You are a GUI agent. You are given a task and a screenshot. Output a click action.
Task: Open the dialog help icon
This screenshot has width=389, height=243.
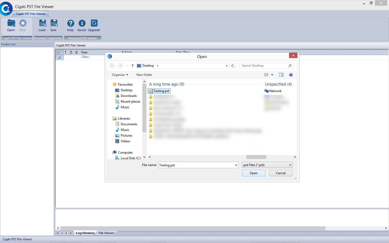pyautogui.click(x=291, y=75)
